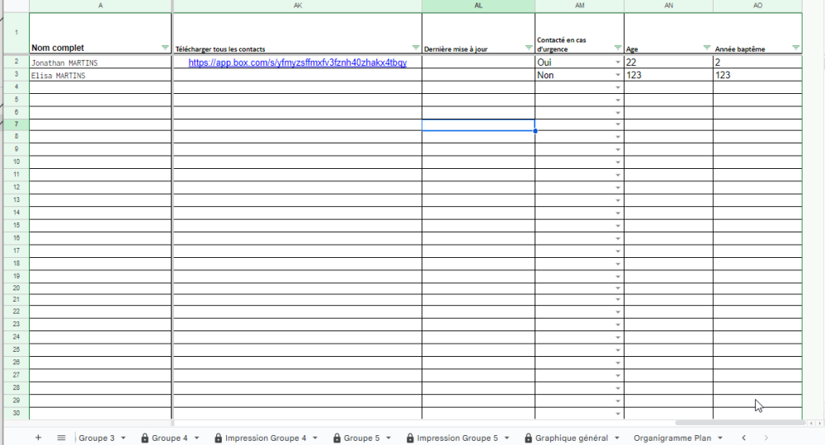Switch to Groupe 4 sheet tab

point(169,438)
